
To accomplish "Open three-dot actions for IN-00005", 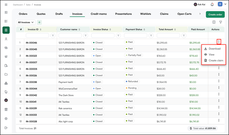I will pos(219,68).
